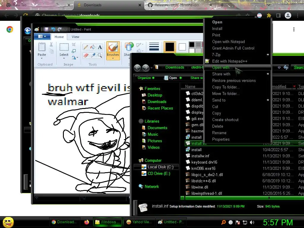The width and height of the screenshot is (304, 228).
Task: Select the Eraser tool in Paint
Action: [86, 56]
